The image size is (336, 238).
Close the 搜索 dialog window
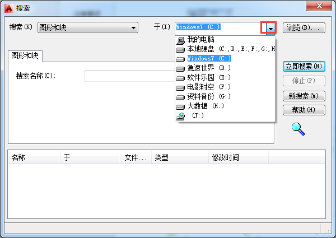pos(319,6)
